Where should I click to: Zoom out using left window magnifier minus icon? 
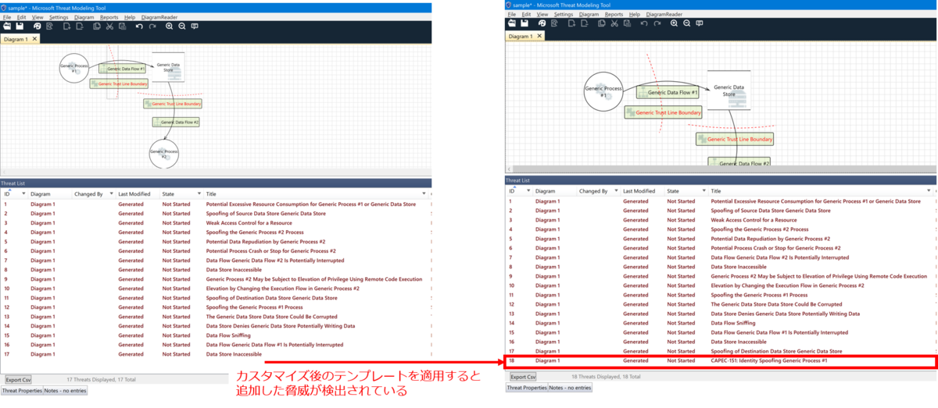point(182,26)
